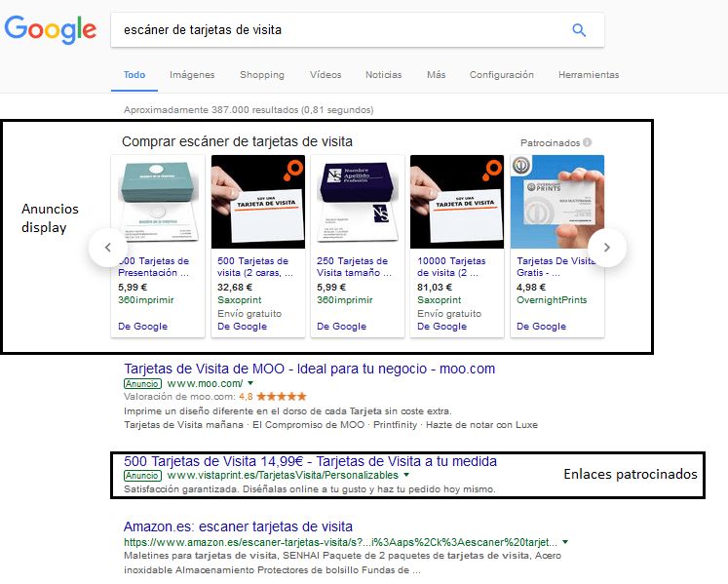This screenshot has width=728, height=584.
Task: Open Tarjetas de Visita de MOO ad link
Action: point(310,370)
